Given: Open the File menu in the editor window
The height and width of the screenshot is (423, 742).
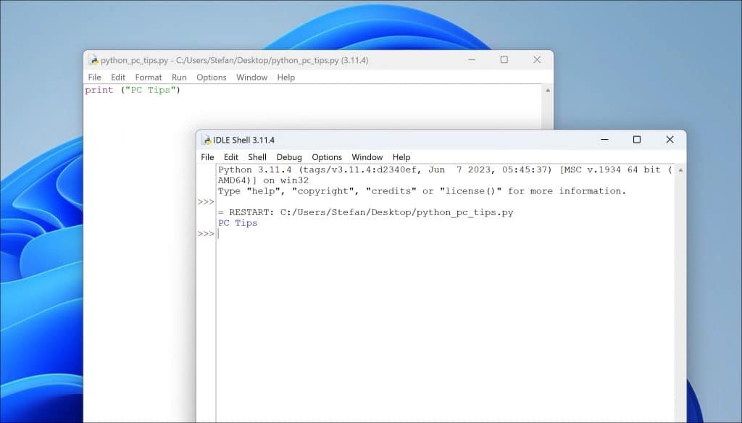Looking at the screenshot, I should coord(94,77).
